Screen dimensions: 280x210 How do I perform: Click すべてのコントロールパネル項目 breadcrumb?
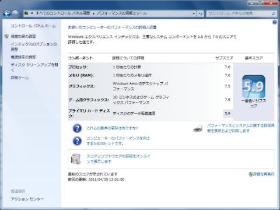[62, 13]
